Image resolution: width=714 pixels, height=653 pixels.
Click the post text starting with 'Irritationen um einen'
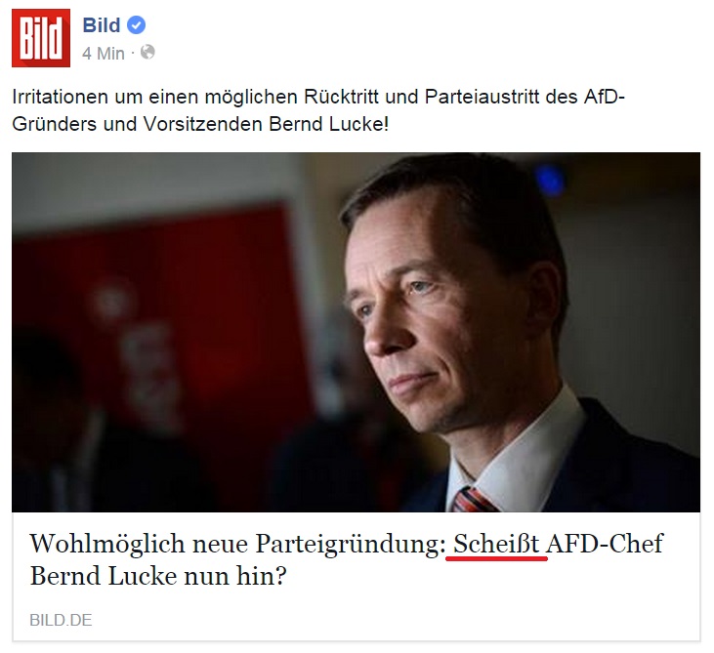[318, 110]
